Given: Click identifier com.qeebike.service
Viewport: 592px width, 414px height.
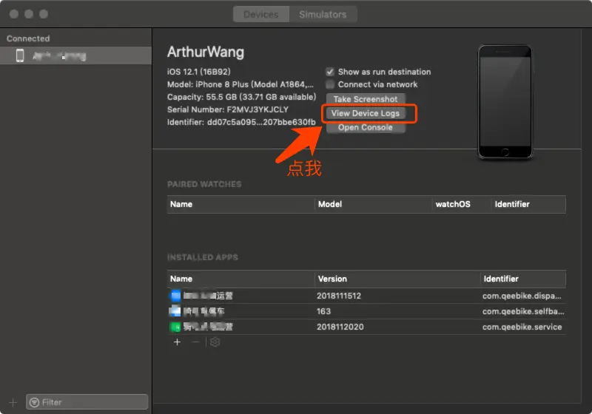Looking at the screenshot, I should pyautogui.click(x=522, y=327).
